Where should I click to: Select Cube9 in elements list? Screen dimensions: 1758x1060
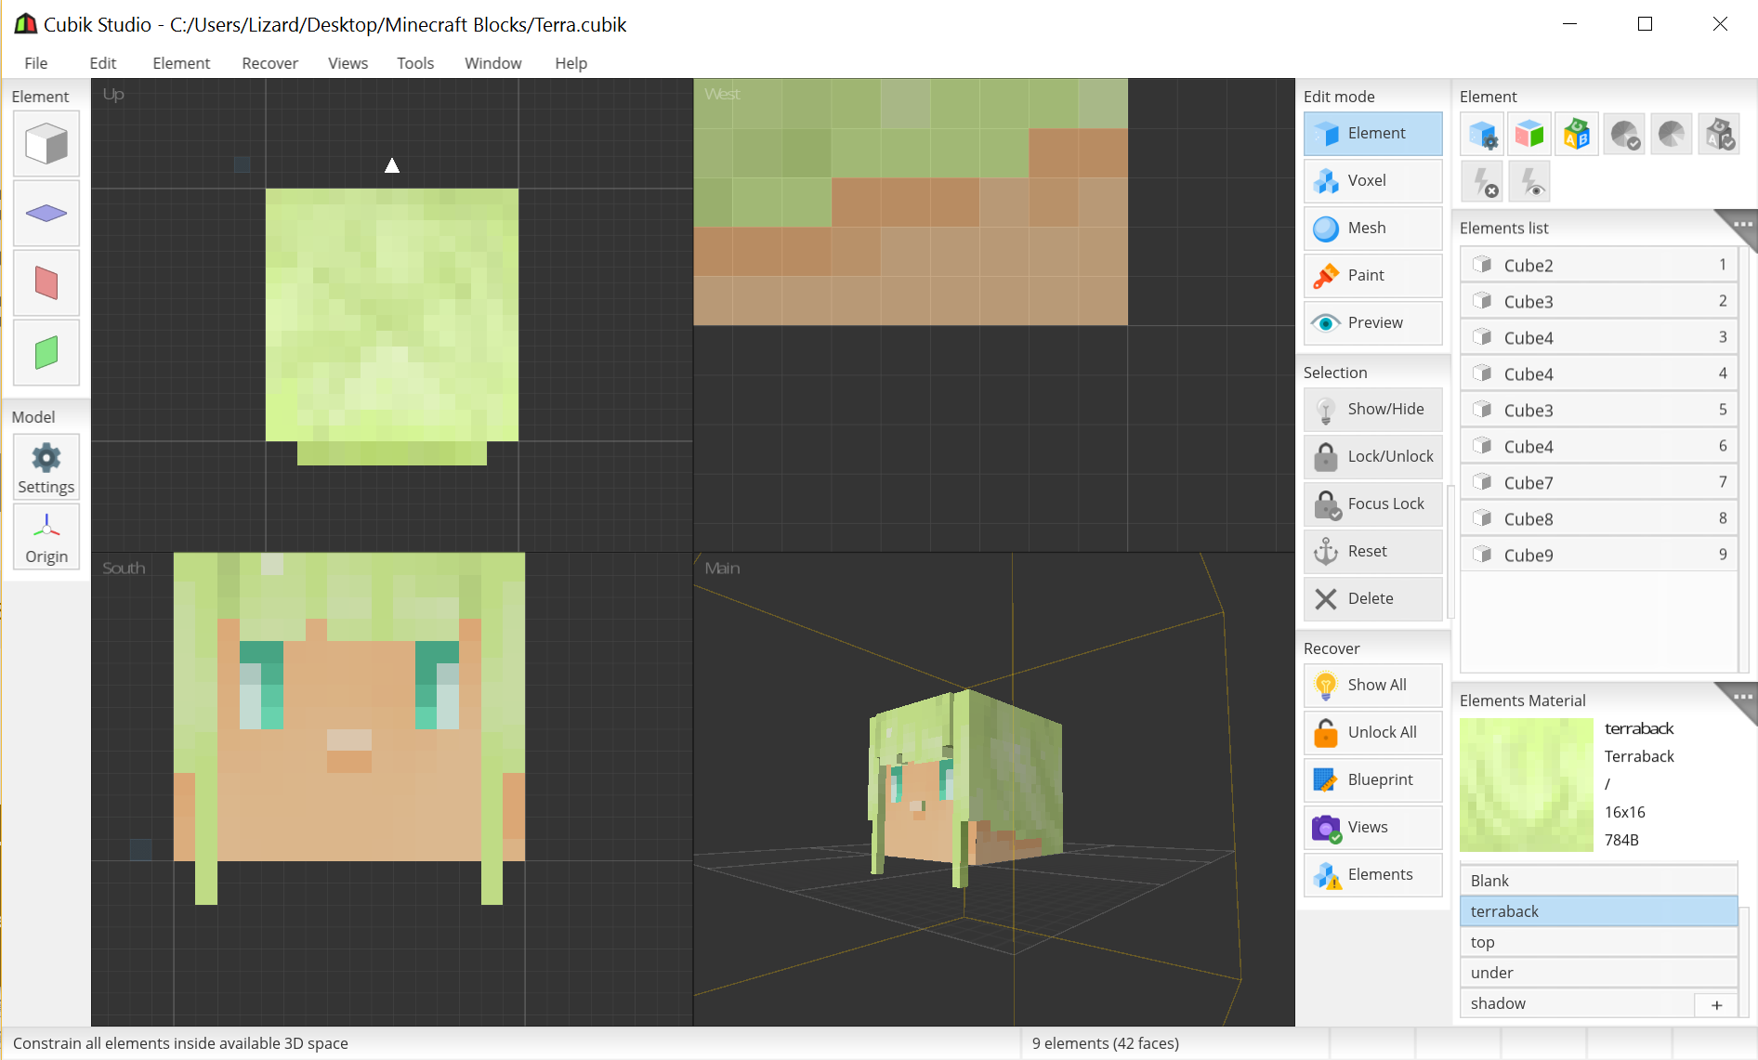(x=1598, y=555)
